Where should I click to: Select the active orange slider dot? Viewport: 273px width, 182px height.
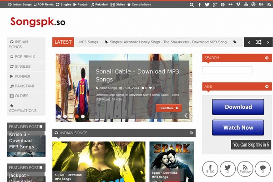click(x=77, y=116)
